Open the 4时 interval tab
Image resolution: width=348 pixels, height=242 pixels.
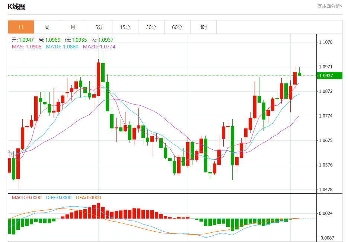pos(203,27)
